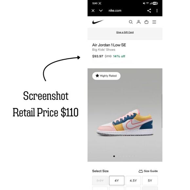190x190 pixels.
Task: Select size 4Y
Action: click(117, 180)
